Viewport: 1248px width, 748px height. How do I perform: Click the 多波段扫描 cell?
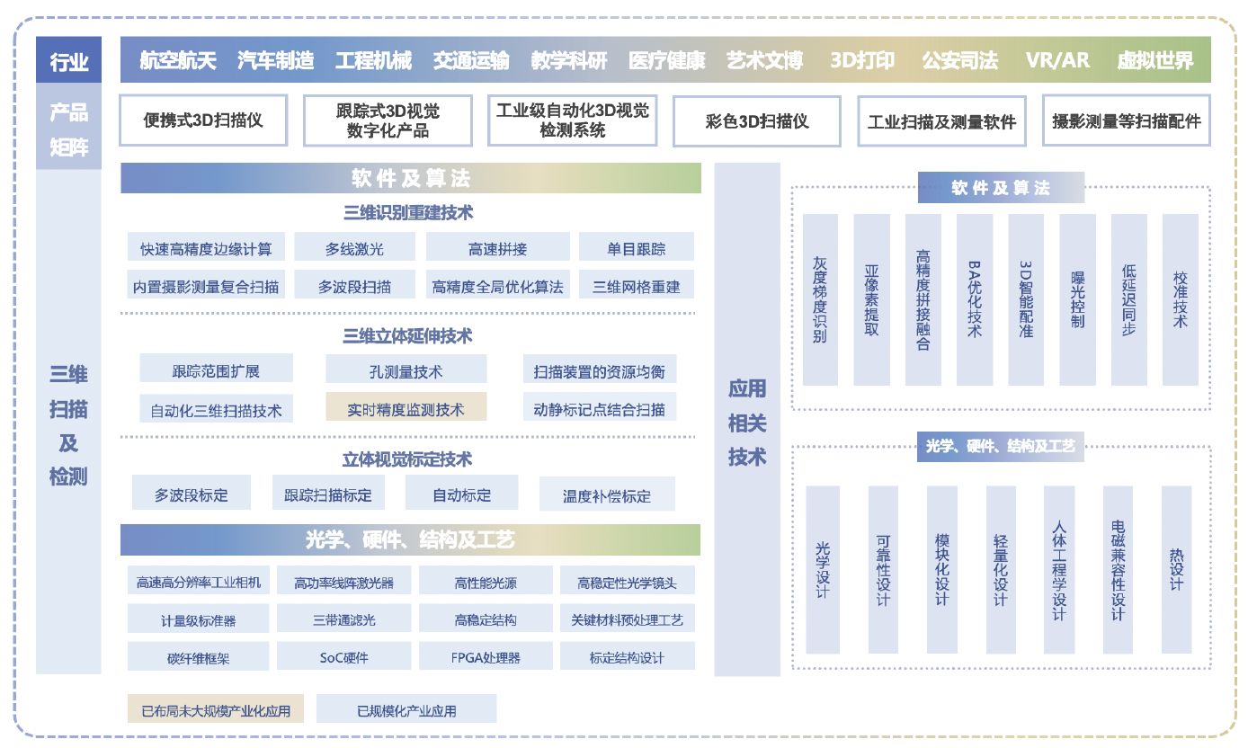point(354,285)
